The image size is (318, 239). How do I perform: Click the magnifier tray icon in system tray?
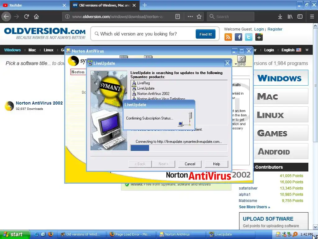point(295,234)
